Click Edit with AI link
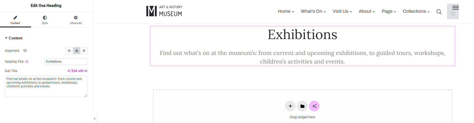Screen dimensions: 474x123 [x=77, y=71]
